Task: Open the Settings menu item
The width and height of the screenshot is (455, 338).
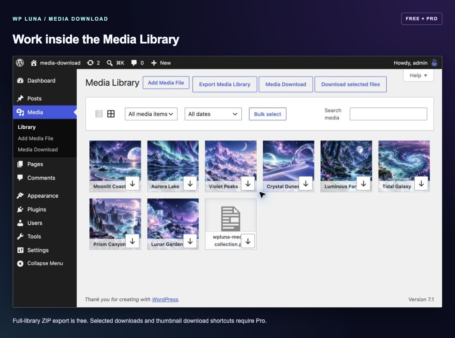Action: point(45,250)
